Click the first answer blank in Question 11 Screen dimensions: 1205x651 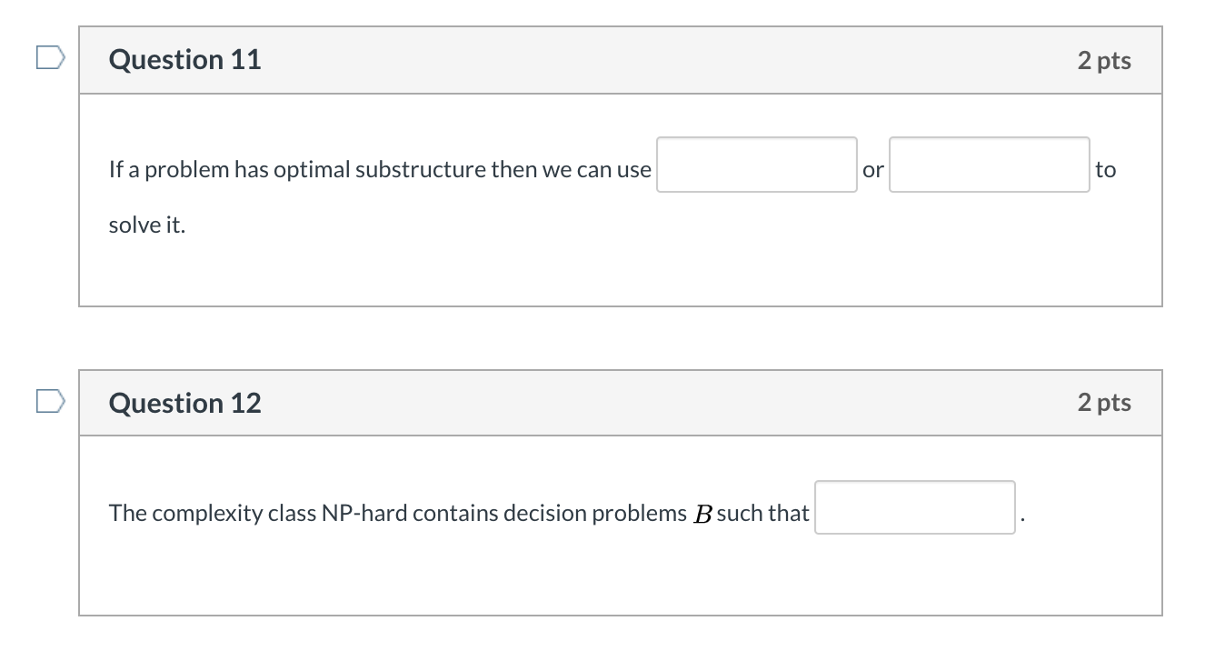[756, 165]
